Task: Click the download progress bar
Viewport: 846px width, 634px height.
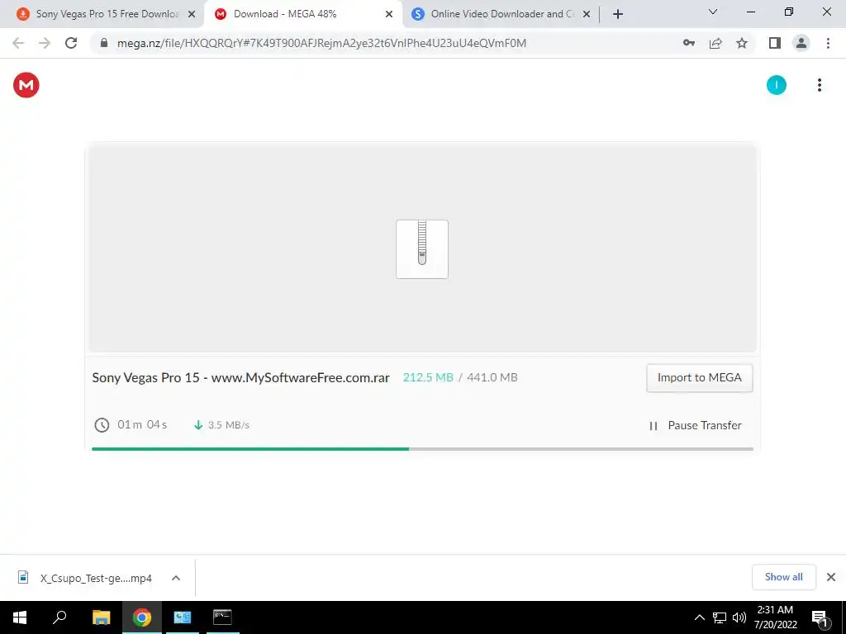Action: click(x=422, y=448)
